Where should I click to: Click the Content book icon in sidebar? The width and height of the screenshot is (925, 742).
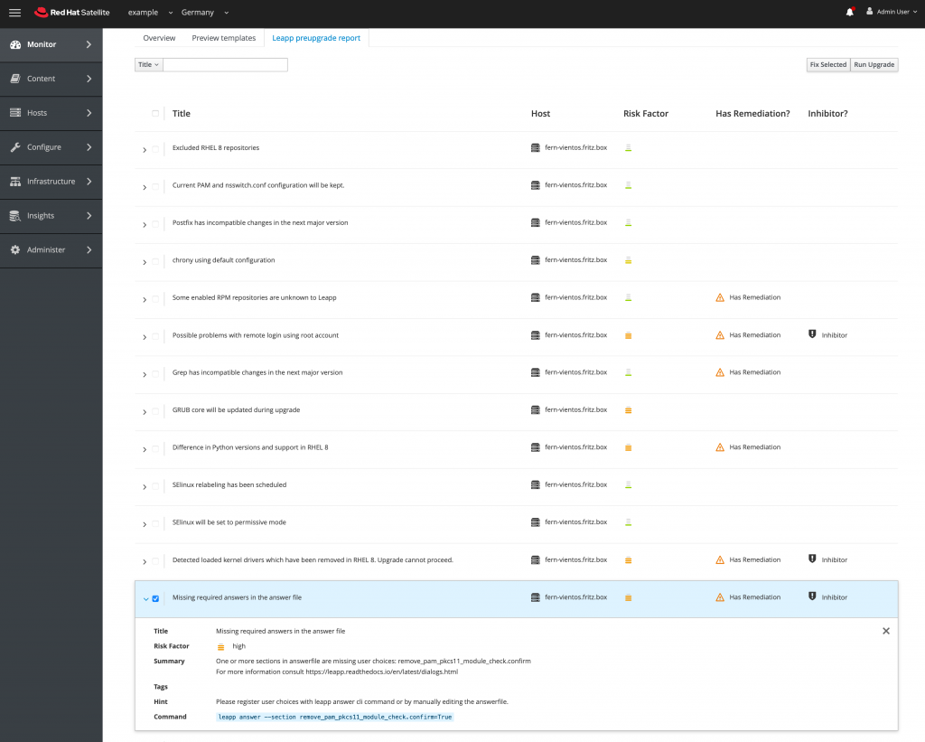[15, 79]
